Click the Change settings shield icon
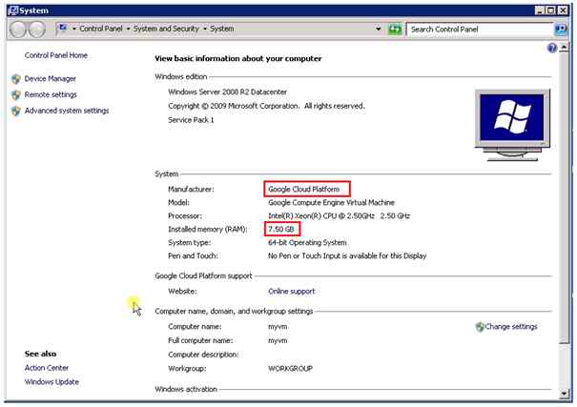This screenshot has height=407, width=577. point(480,327)
